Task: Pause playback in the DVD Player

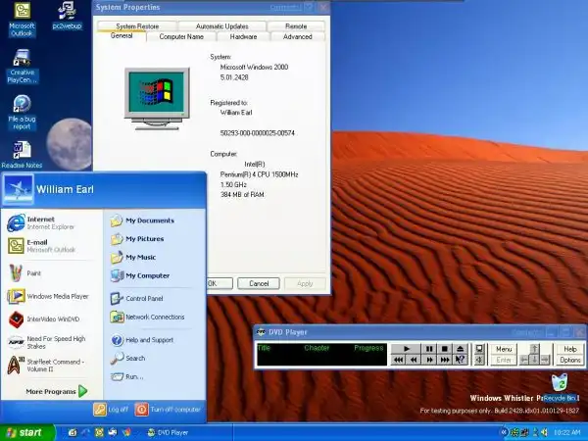Action: 429,348
